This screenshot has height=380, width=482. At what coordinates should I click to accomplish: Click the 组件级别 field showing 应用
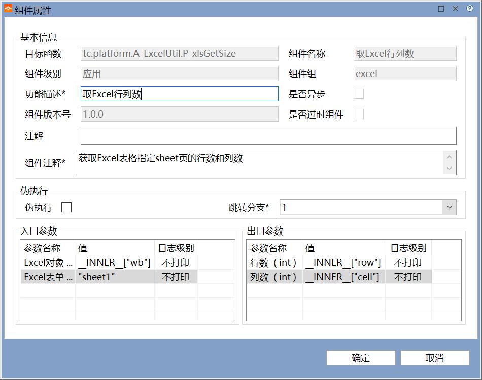pyautogui.click(x=180, y=73)
